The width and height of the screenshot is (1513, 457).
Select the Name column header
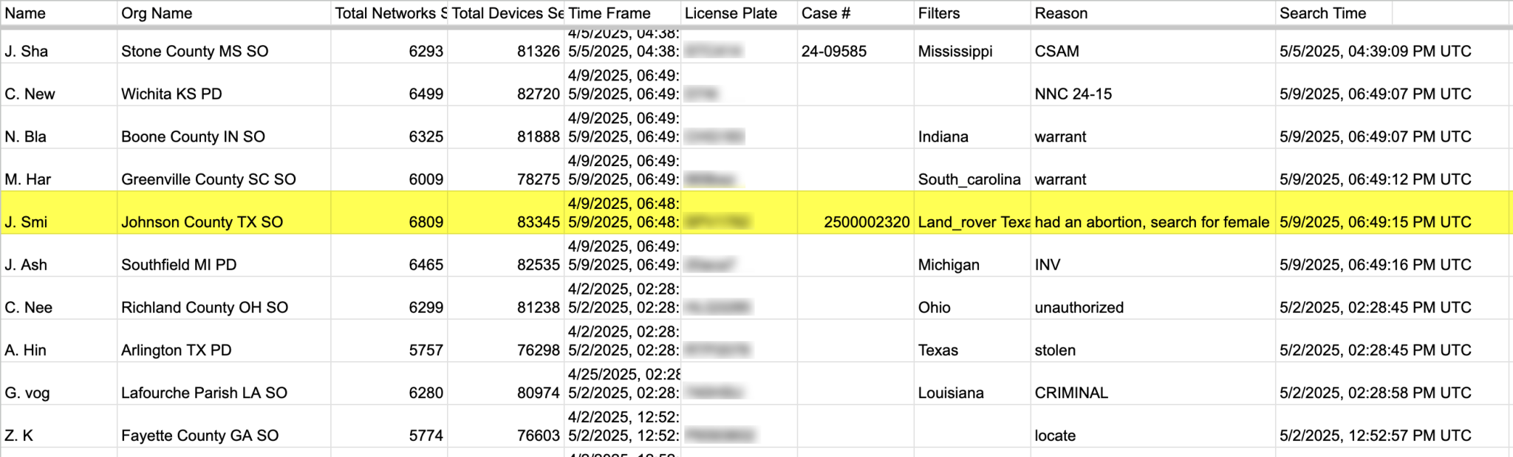[58, 13]
